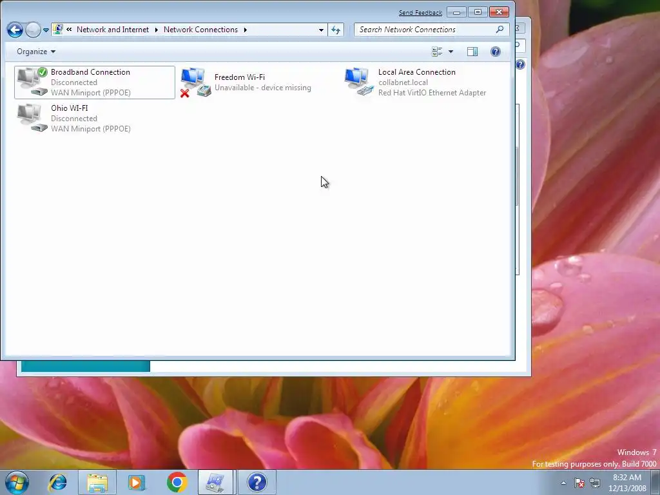Click help icon in the background window
Screen dimensions: 660x495
[x=521, y=64]
